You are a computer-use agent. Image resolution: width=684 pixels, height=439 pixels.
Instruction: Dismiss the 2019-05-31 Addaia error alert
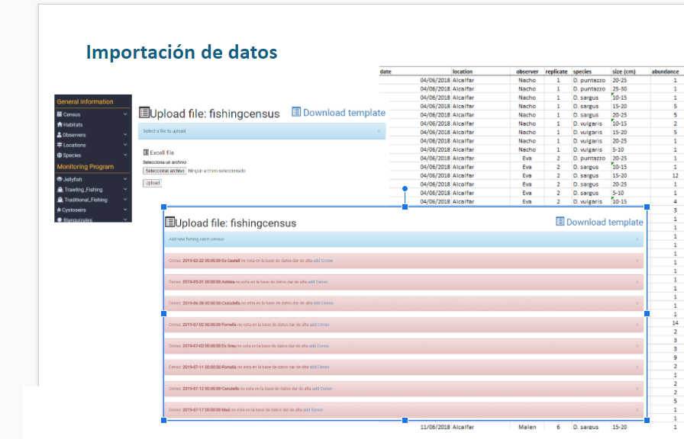pyautogui.click(x=637, y=282)
